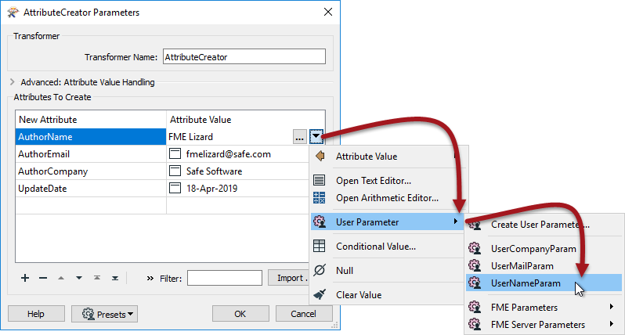Pick UserNameParam from submenu

tap(544, 283)
